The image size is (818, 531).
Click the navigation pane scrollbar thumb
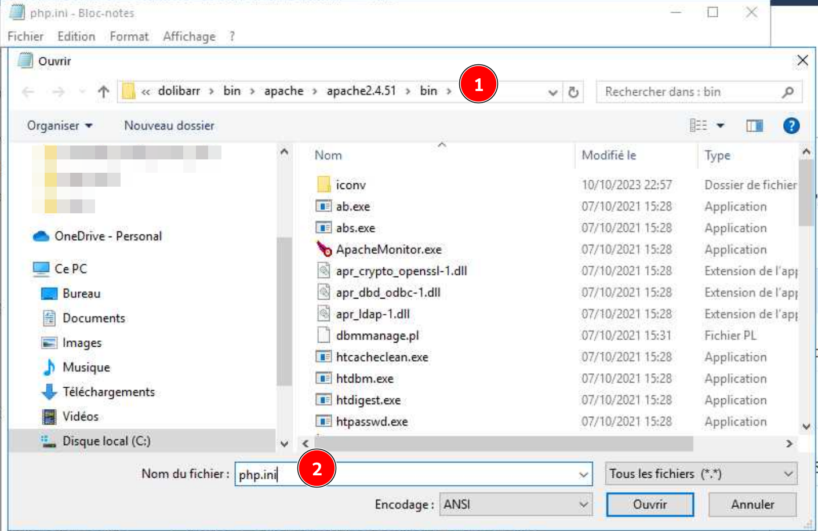tap(283, 311)
